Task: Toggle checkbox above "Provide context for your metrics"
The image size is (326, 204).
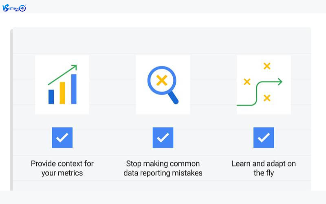Action: pos(62,137)
